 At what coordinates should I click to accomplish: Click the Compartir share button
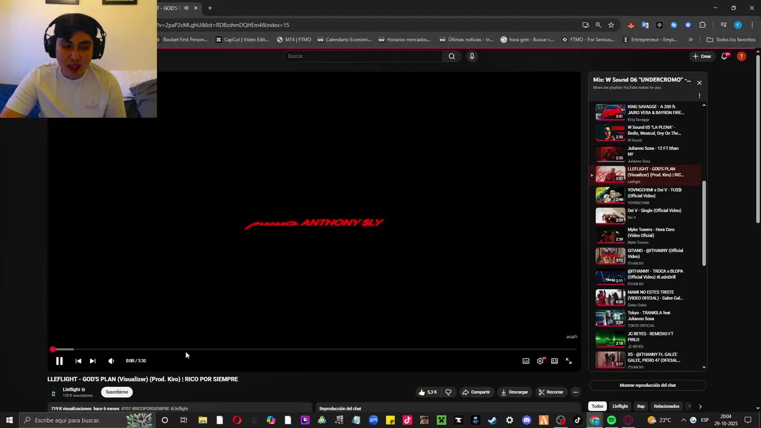click(476, 392)
